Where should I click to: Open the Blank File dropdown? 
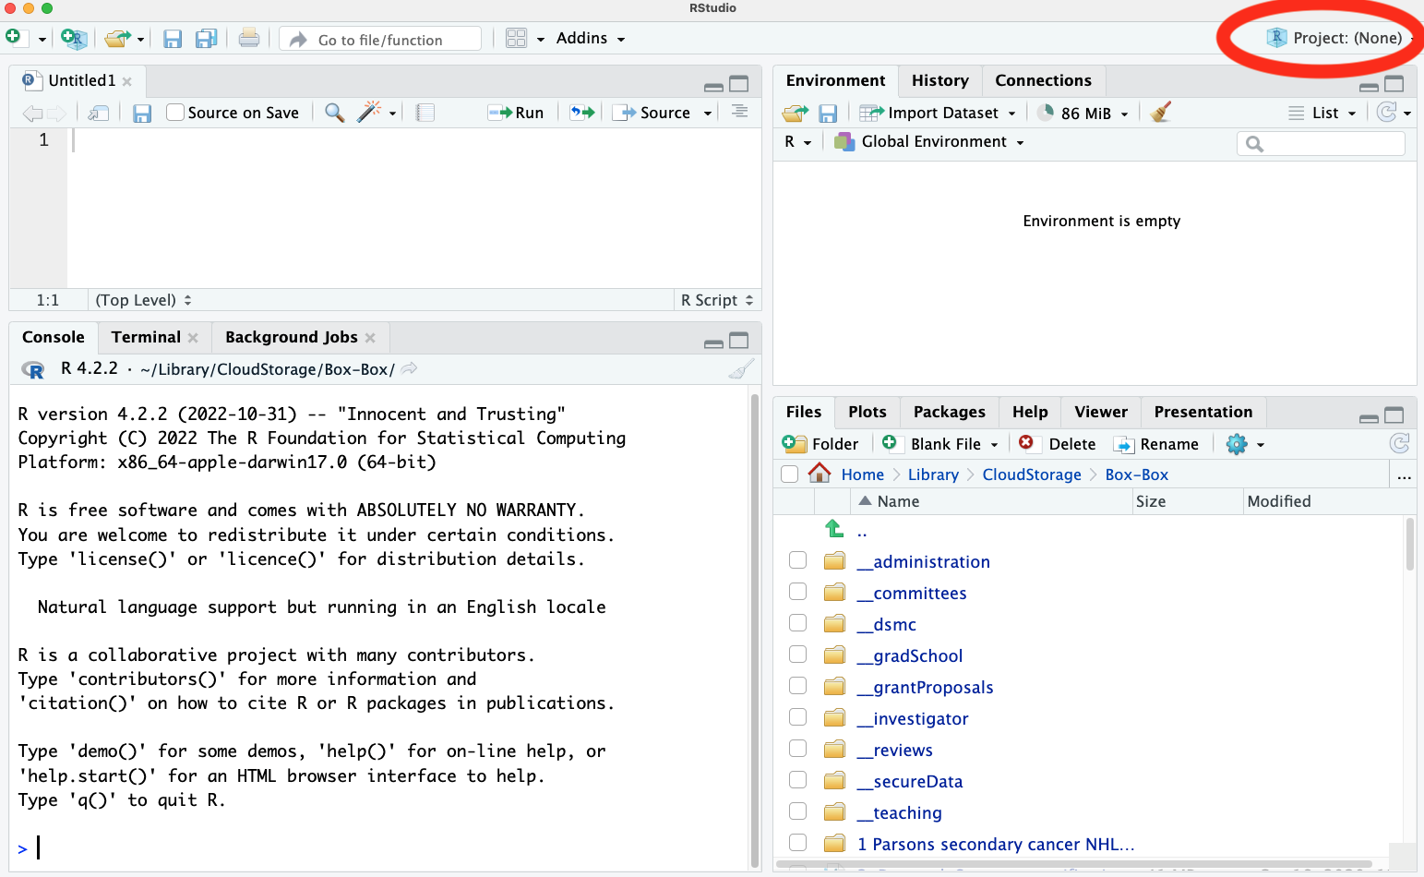click(x=940, y=444)
